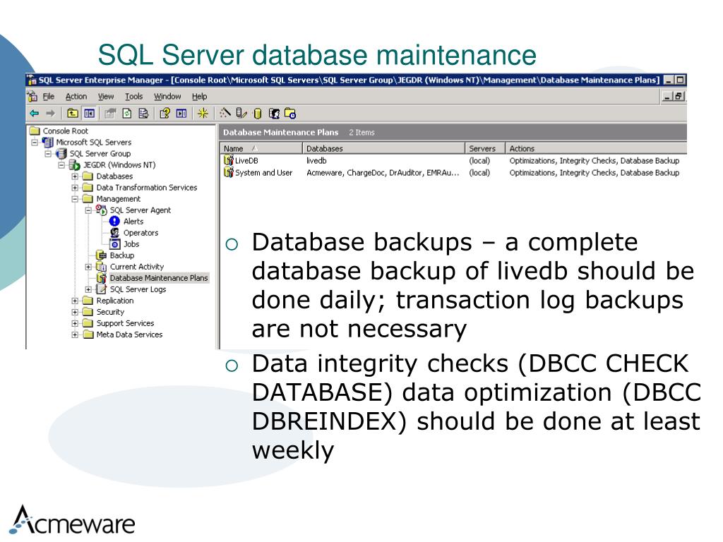The height and width of the screenshot is (542, 723).
Task: Collapse the Management folder
Action: [75, 199]
